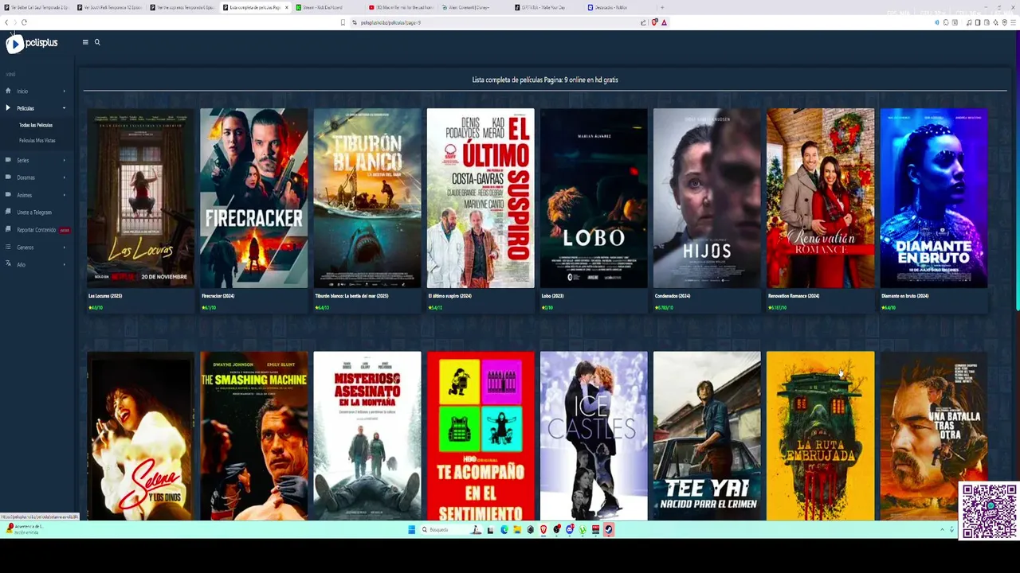Switch to the South Park browser tab
This screenshot has width=1020, height=573.
click(110, 7)
